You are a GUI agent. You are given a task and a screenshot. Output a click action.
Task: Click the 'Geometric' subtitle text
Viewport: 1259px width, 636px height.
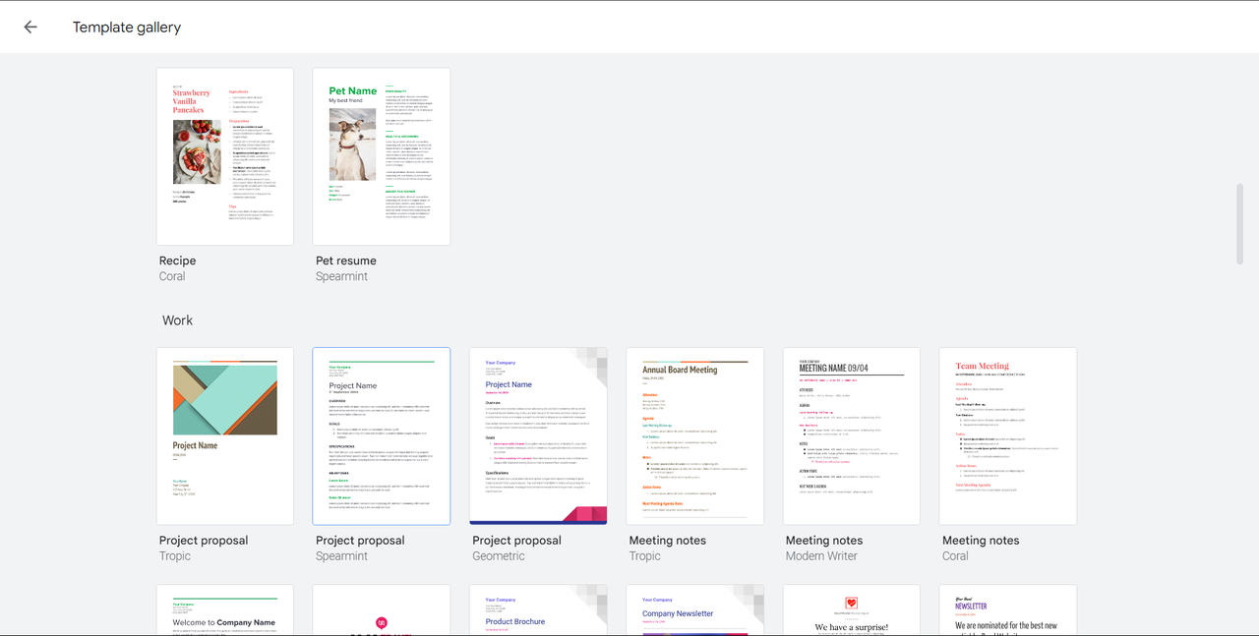pos(499,555)
